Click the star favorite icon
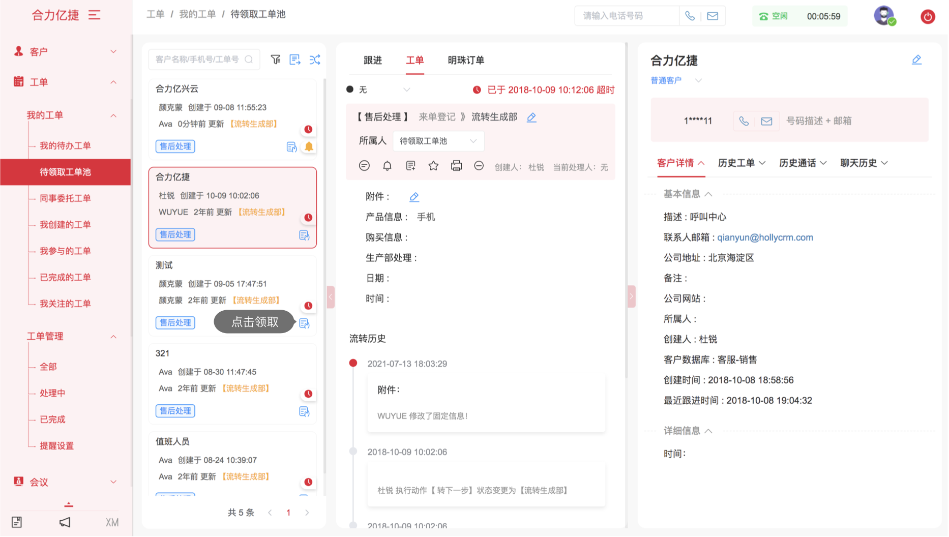The height and width of the screenshot is (537, 949). 433,166
